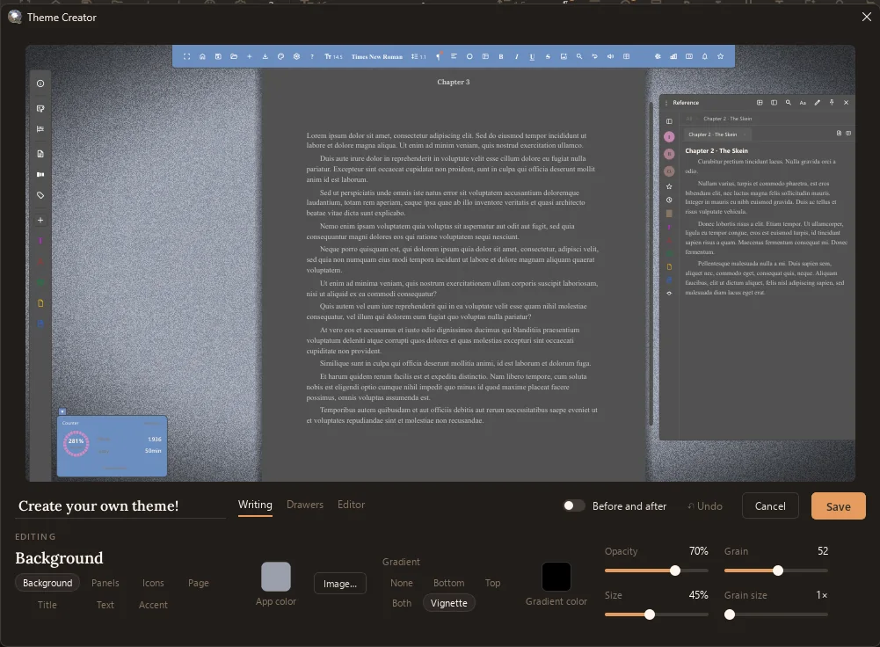Click the paragraph mark icon in the toolbar
Viewport: 880px width, 647px height.
pos(439,56)
